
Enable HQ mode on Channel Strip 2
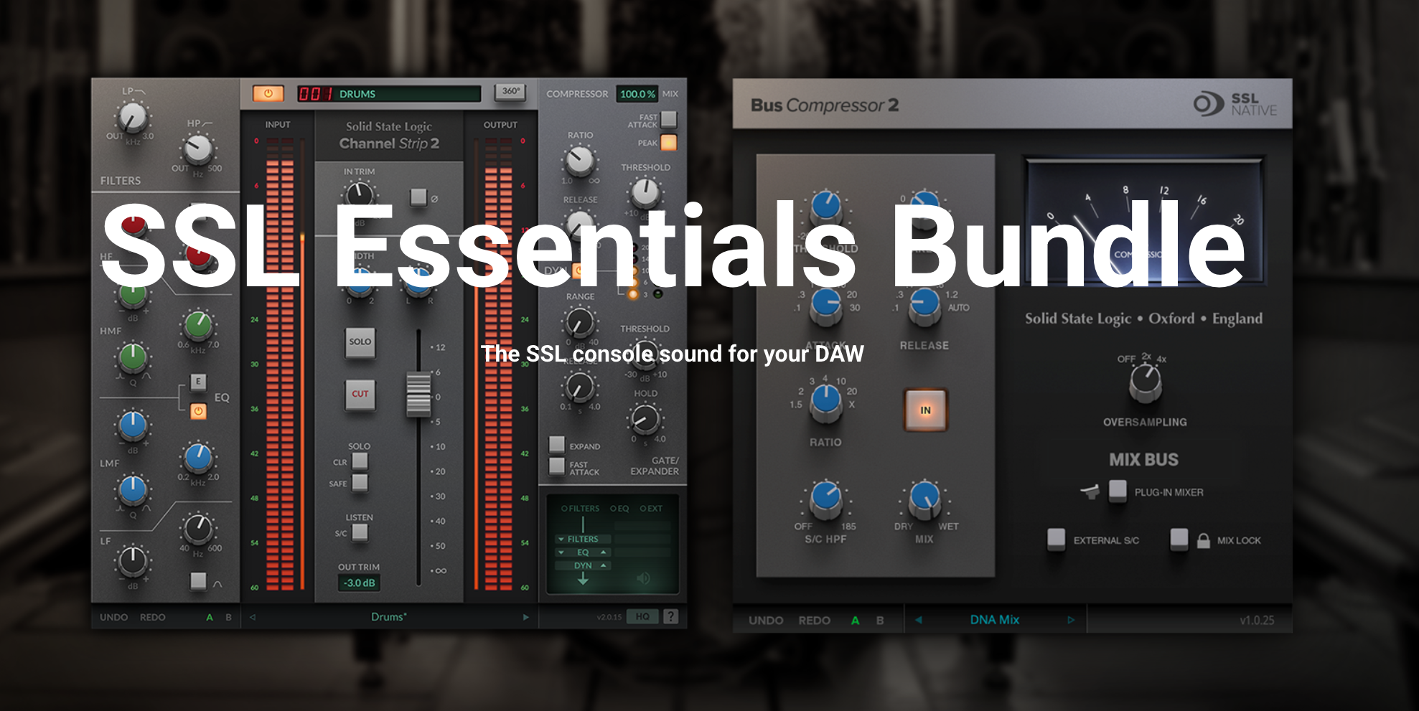(x=643, y=616)
